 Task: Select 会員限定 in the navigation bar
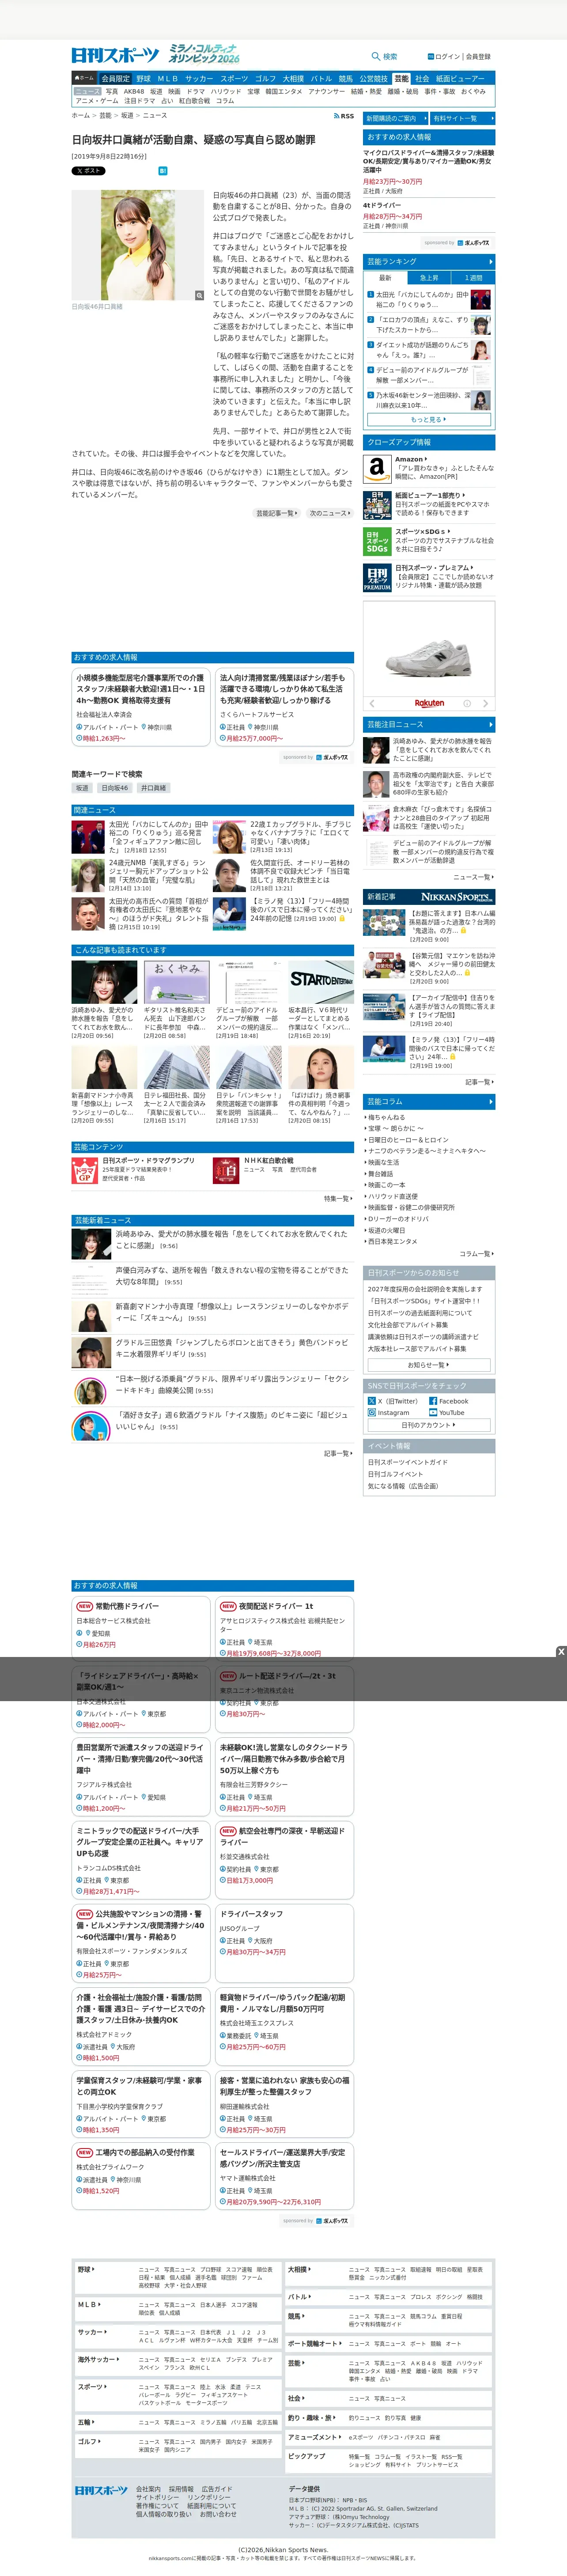pyautogui.click(x=115, y=78)
